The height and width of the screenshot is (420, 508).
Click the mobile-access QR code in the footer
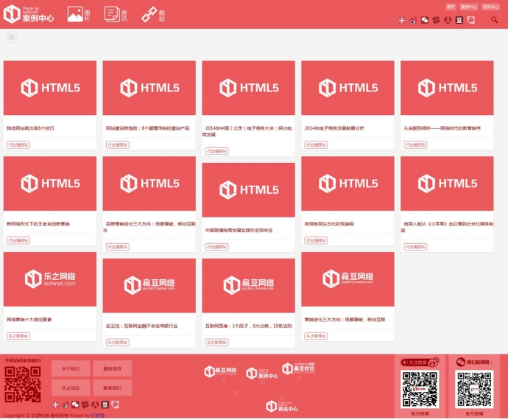point(23,384)
